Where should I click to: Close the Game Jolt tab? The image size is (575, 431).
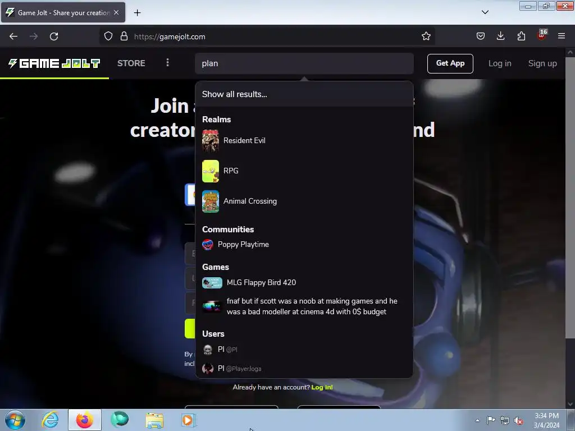click(116, 12)
